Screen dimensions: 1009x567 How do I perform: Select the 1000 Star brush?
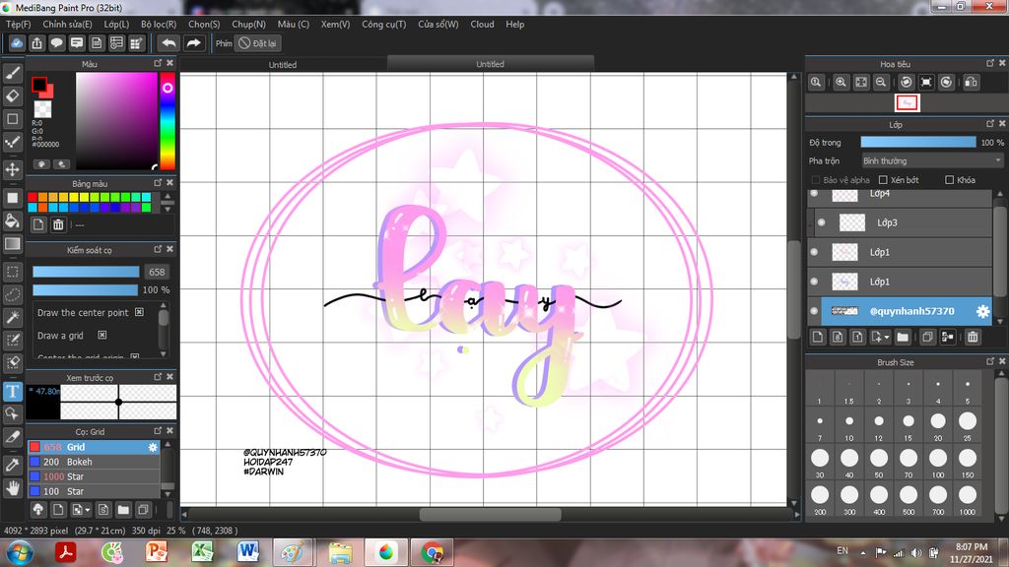tap(94, 476)
